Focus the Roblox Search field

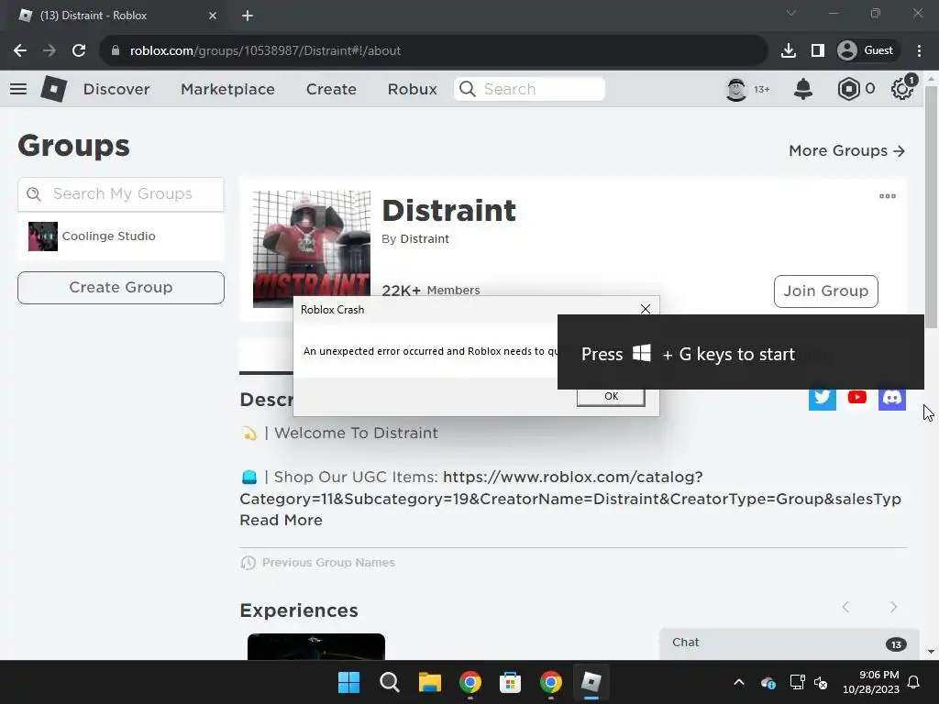coord(529,89)
